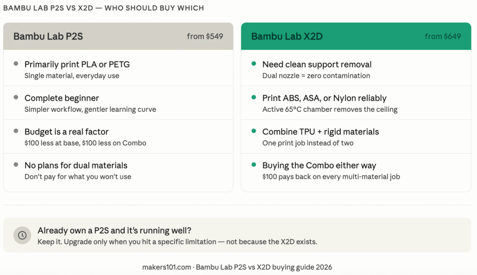The image size is (477, 275).
Task: Click the "Keep it. Upgrade only when" advice text
Action: click(x=177, y=242)
